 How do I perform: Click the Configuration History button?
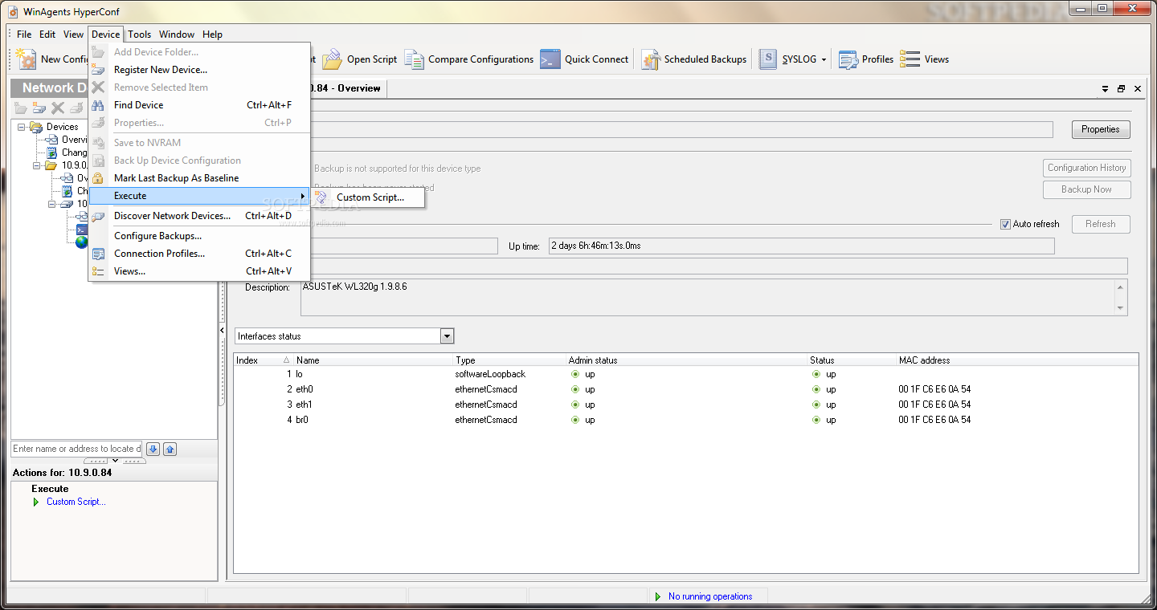[1087, 168]
